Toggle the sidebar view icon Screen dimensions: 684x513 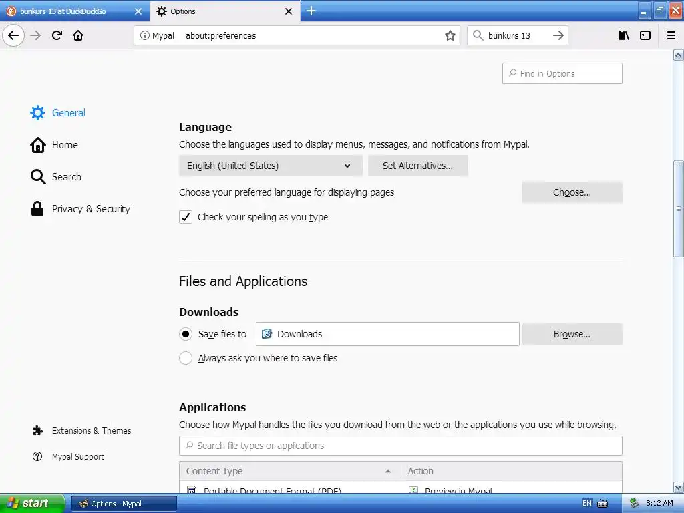[x=645, y=35]
